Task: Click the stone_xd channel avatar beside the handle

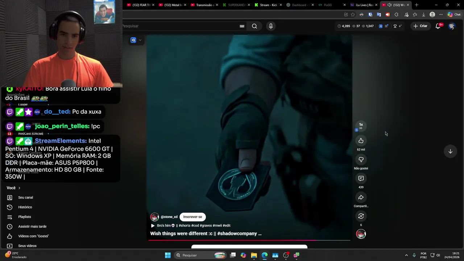Action: pos(154,217)
